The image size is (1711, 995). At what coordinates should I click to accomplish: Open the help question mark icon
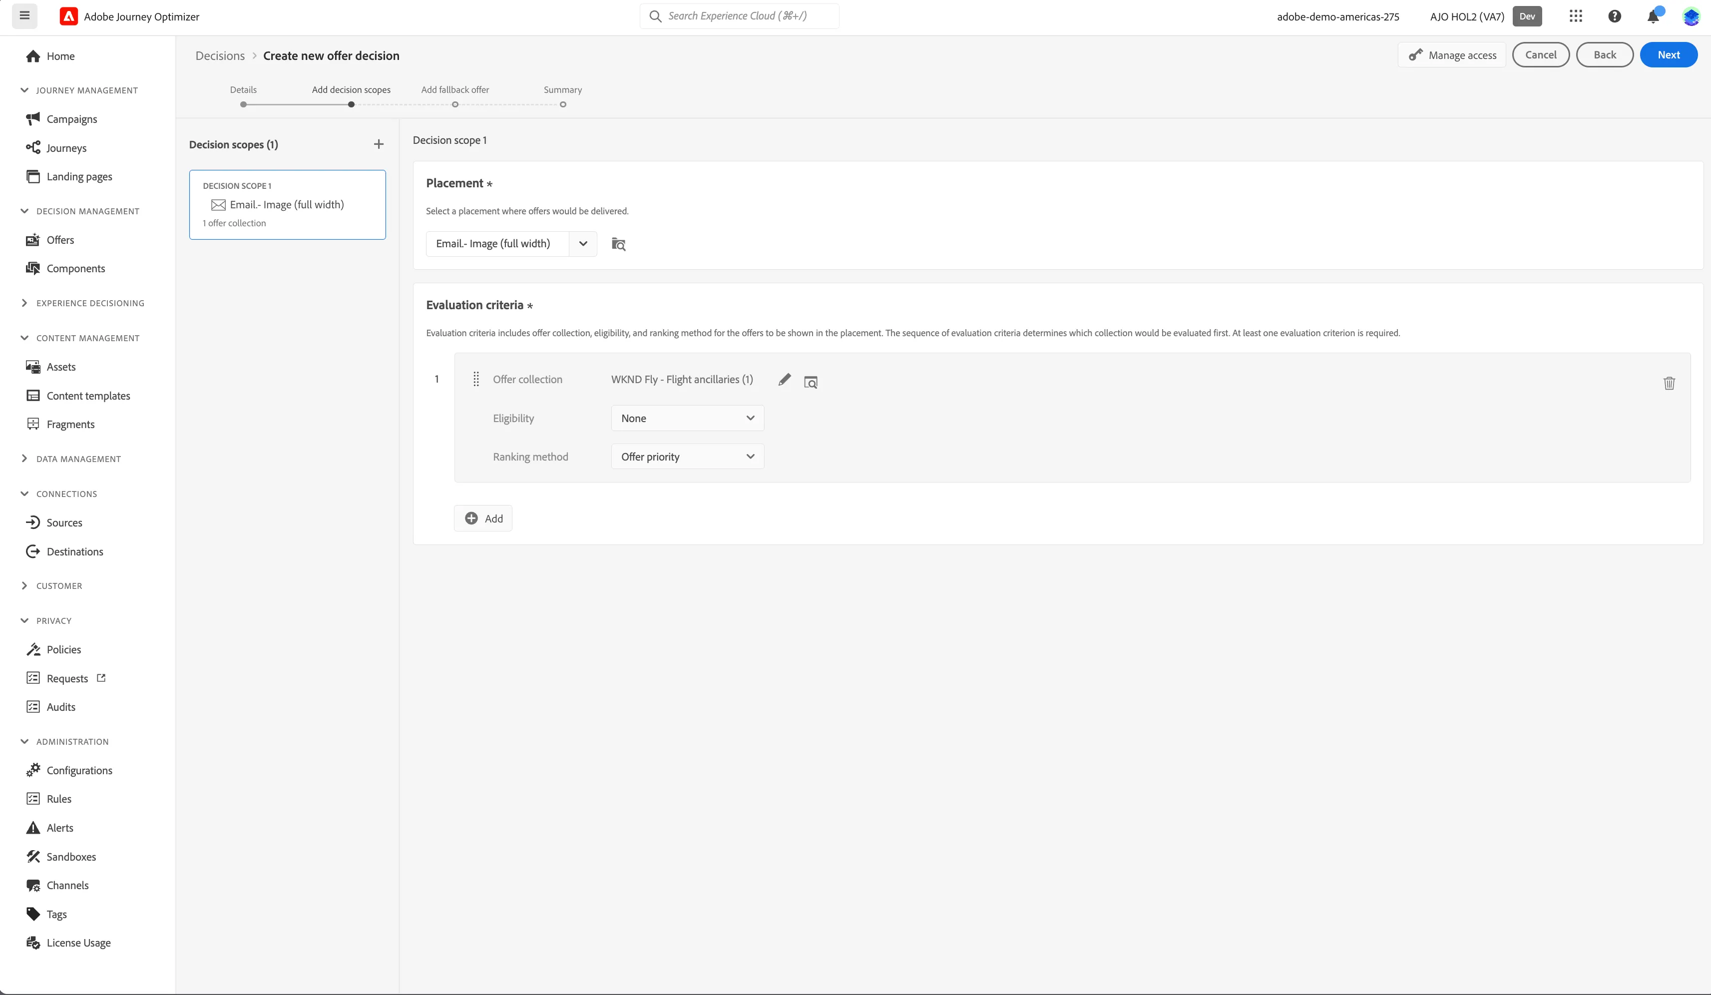1615,16
